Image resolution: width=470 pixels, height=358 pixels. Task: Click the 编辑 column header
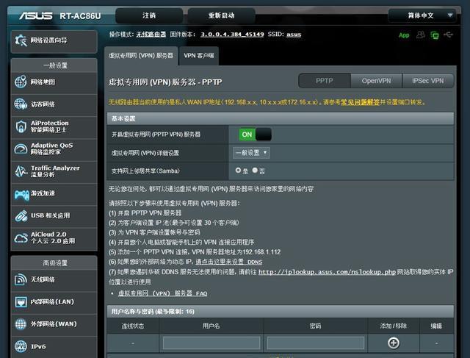pyautogui.click(x=436, y=326)
